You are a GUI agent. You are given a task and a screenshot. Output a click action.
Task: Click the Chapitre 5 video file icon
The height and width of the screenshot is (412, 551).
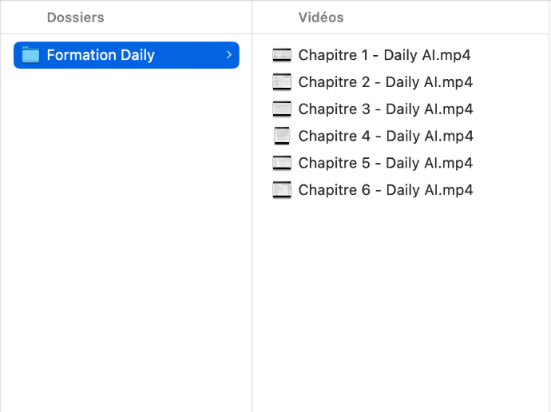pos(282,163)
